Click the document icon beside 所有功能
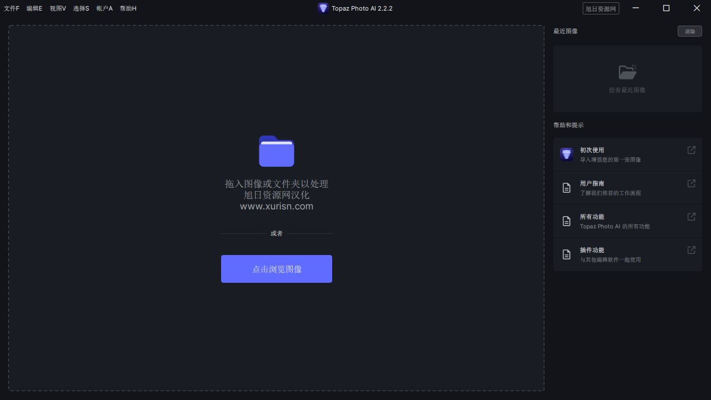 [567, 221]
